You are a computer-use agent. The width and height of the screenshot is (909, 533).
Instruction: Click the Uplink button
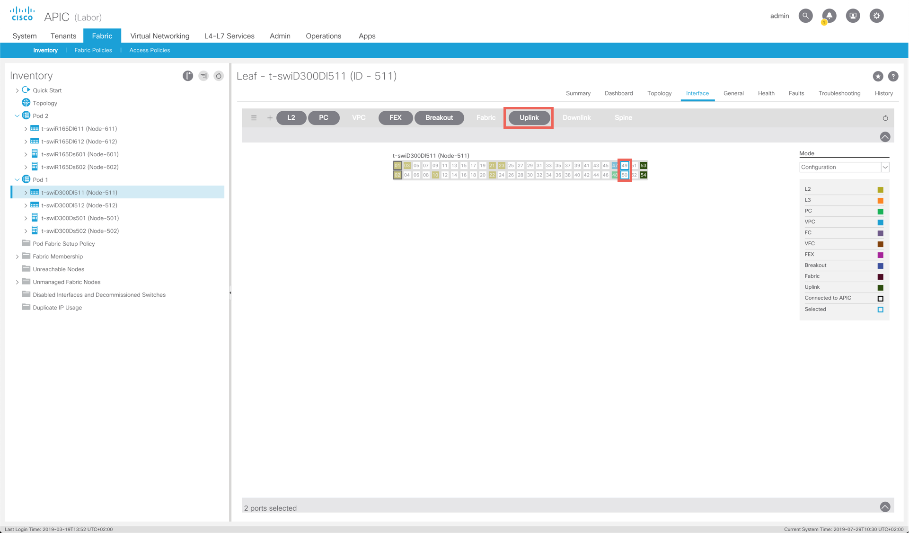coord(529,118)
